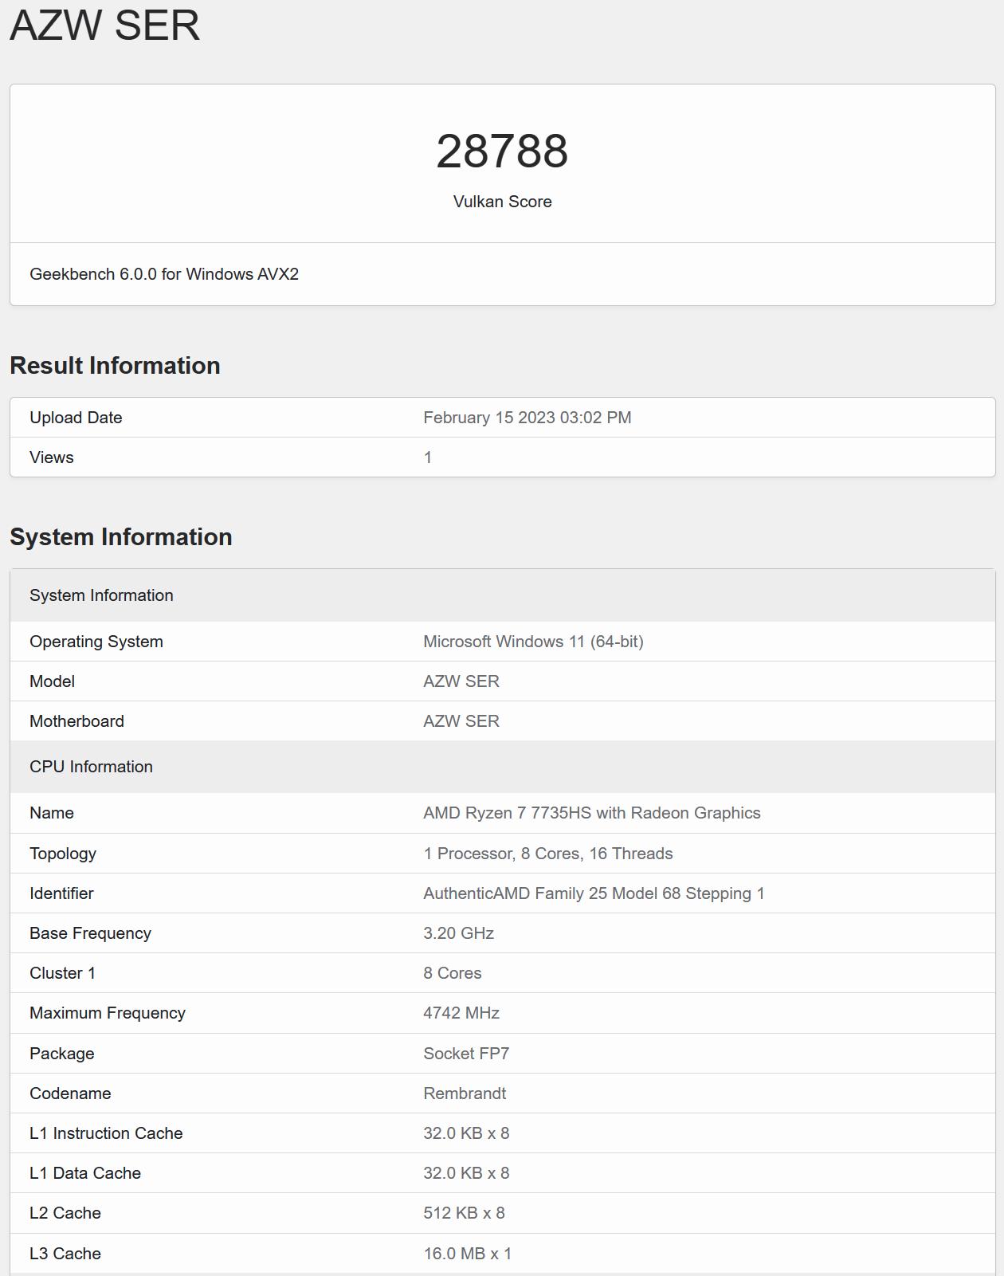Select the 16.0 MB x 1 value

click(468, 1254)
